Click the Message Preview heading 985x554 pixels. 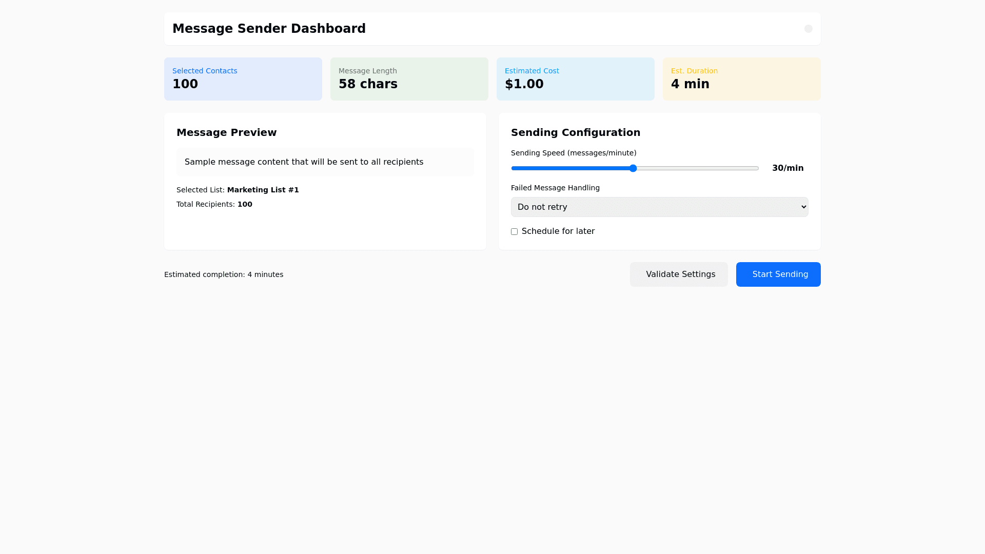coord(226,132)
